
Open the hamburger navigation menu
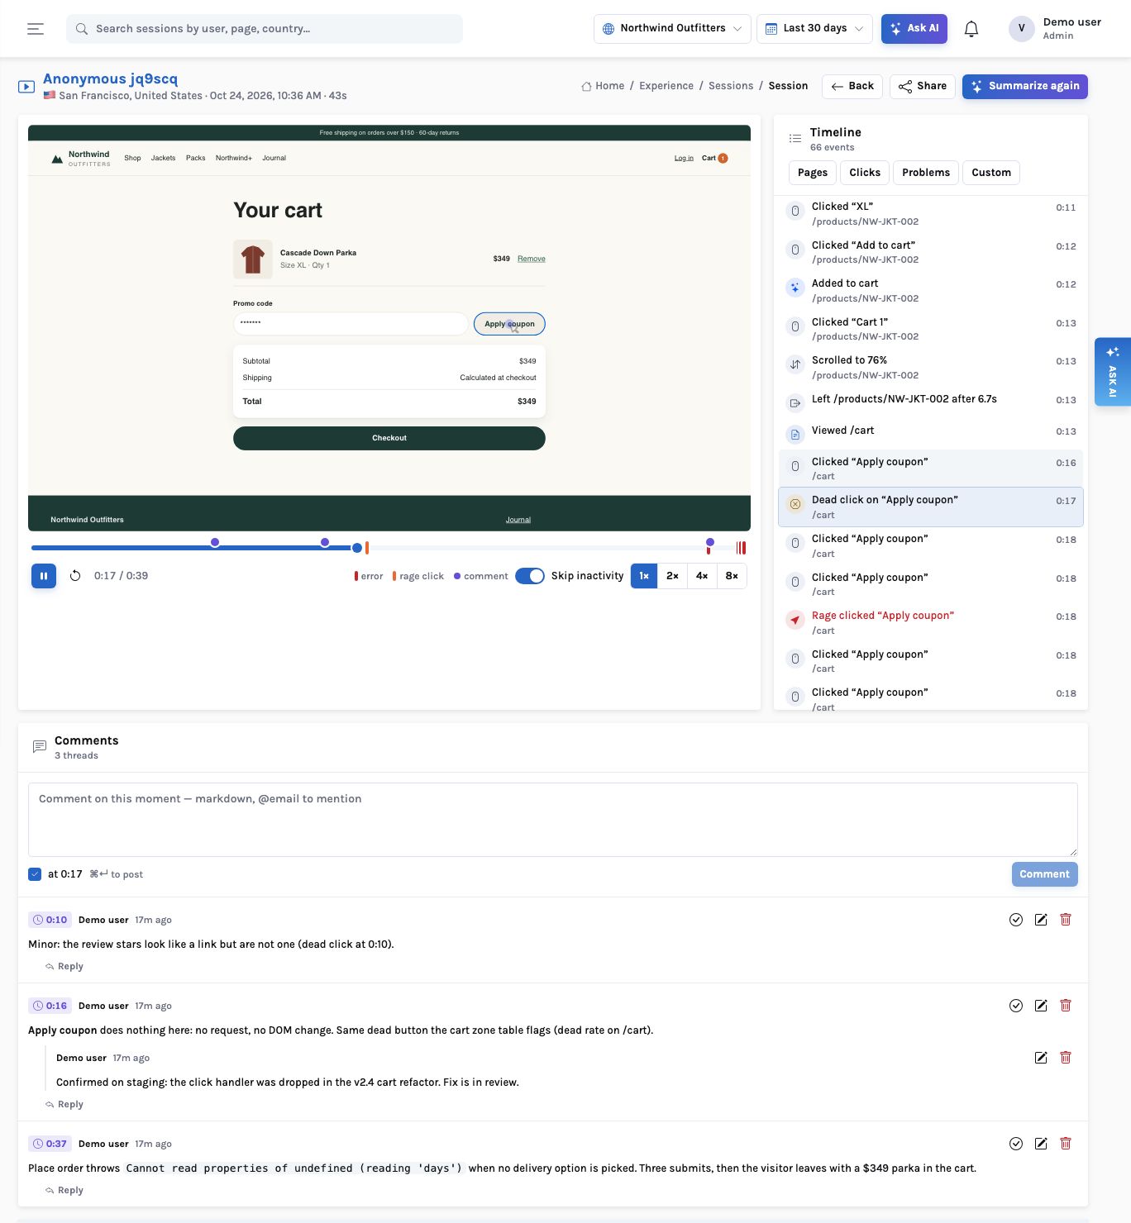click(x=36, y=29)
